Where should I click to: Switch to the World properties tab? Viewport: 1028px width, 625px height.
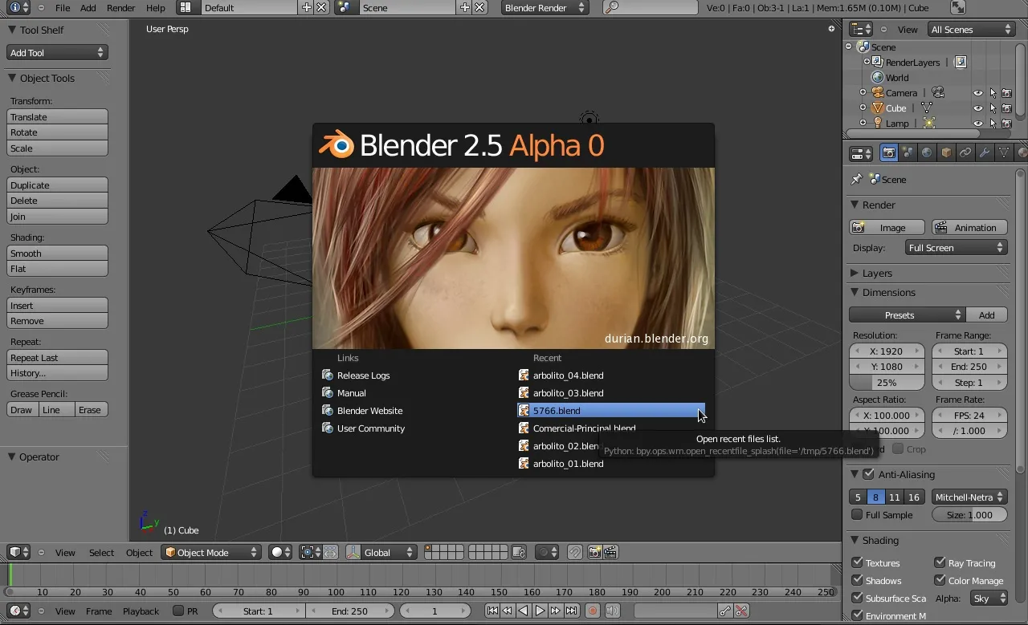(x=925, y=152)
